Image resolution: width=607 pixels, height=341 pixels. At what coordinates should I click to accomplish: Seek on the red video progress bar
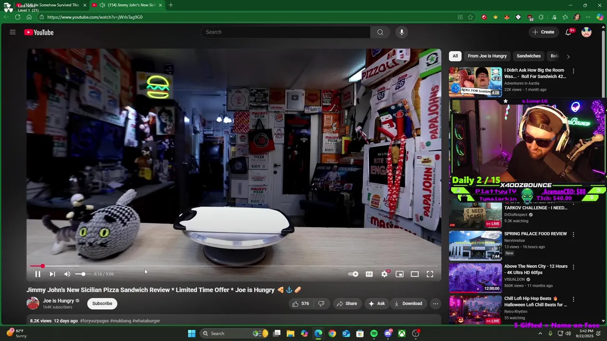[234, 266]
